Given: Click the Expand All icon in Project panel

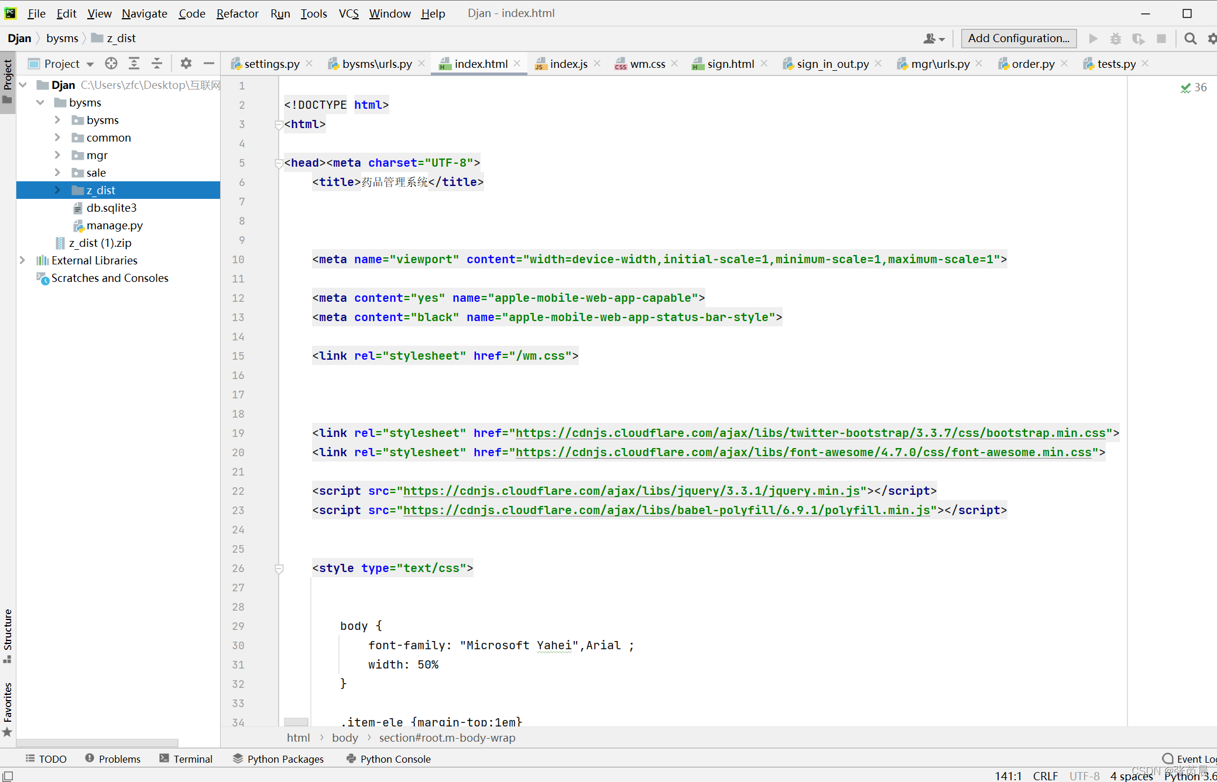Looking at the screenshot, I should (x=134, y=64).
